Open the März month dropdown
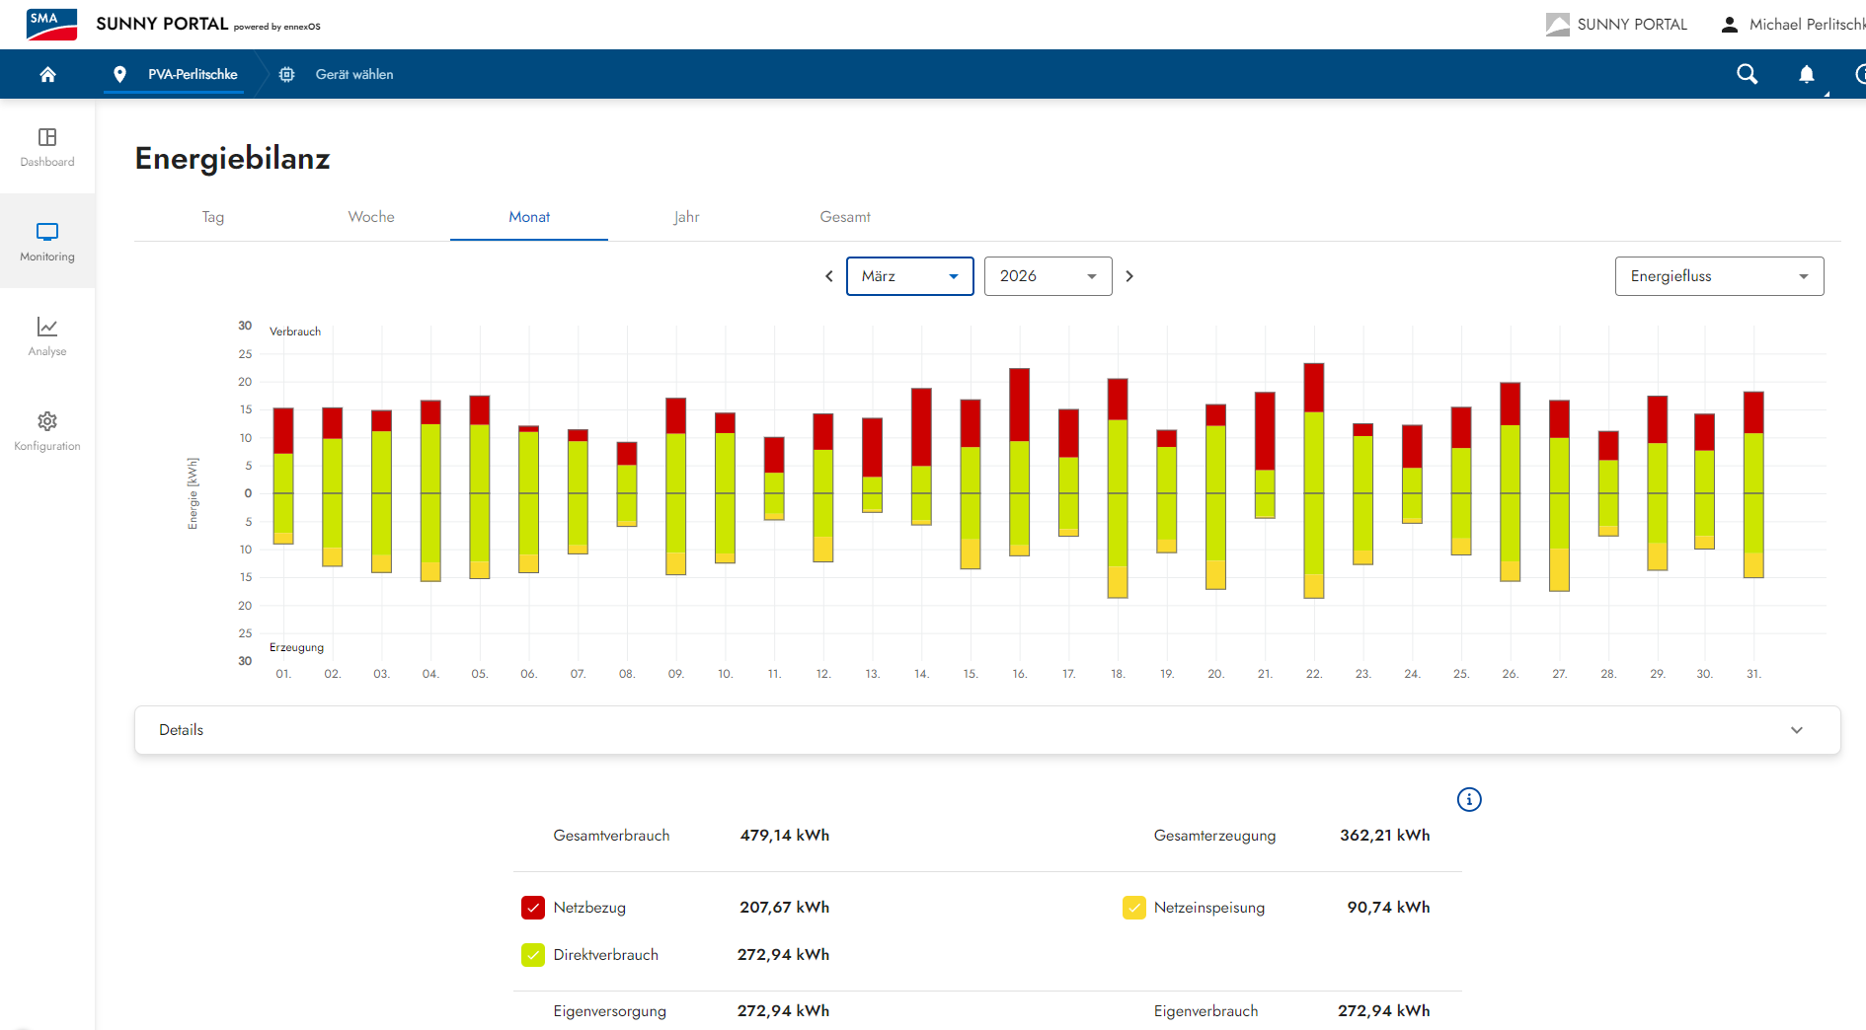This screenshot has width=1866, height=1030. click(909, 276)
